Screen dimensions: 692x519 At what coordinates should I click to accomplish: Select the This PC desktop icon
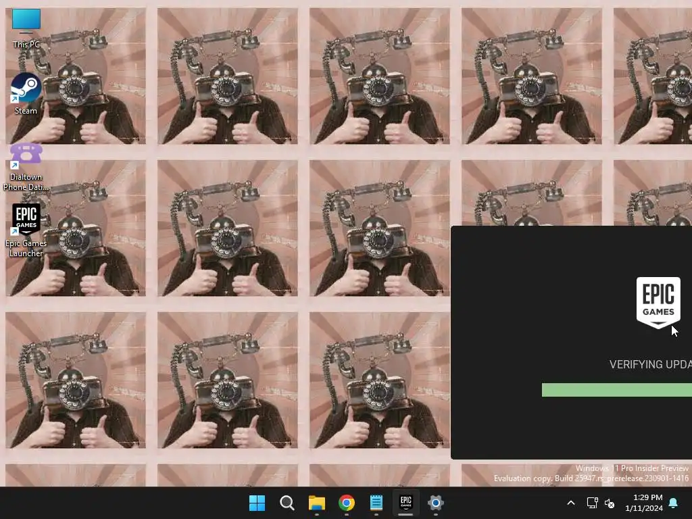(26, 28)
